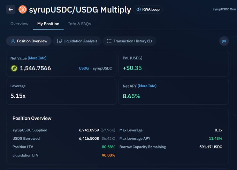Open the candlestick chart icon button
237x170 pixels.
224,41
